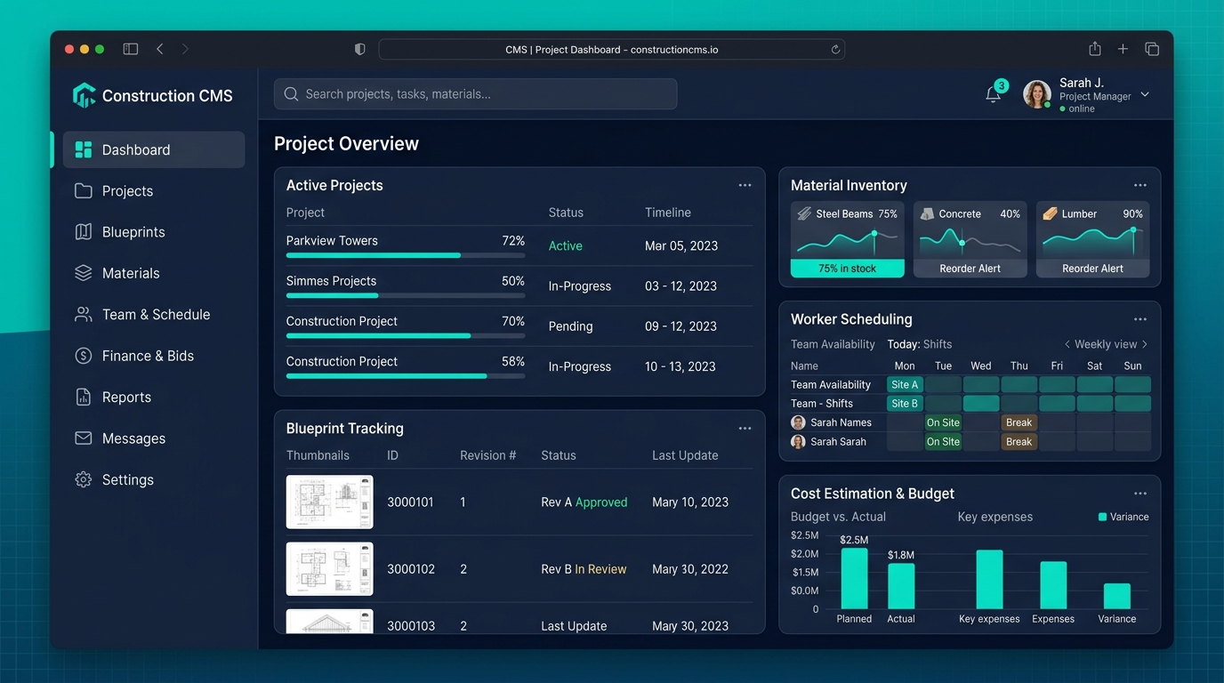The width and height of the screenshot is (1224, 683).
Task: Click the Settings gear icon
Action: (x=84, y=479)
